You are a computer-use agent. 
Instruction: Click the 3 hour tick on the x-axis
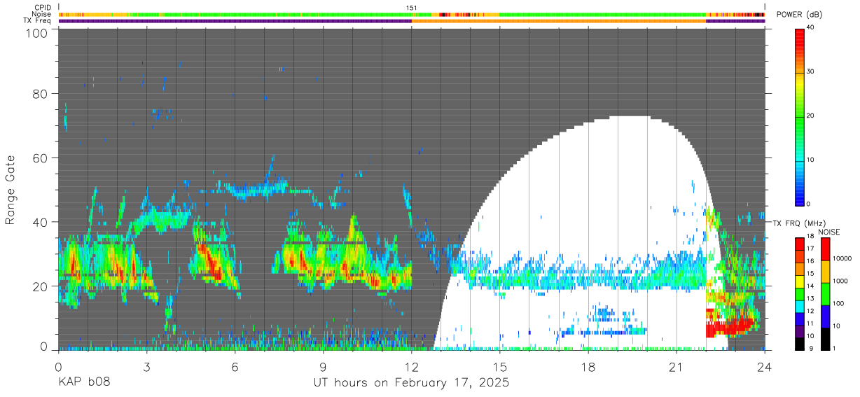click(x=147, y=366)
